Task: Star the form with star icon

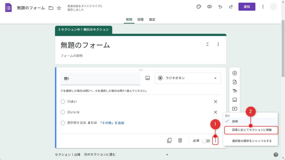Action: click(x=59, y=8)
